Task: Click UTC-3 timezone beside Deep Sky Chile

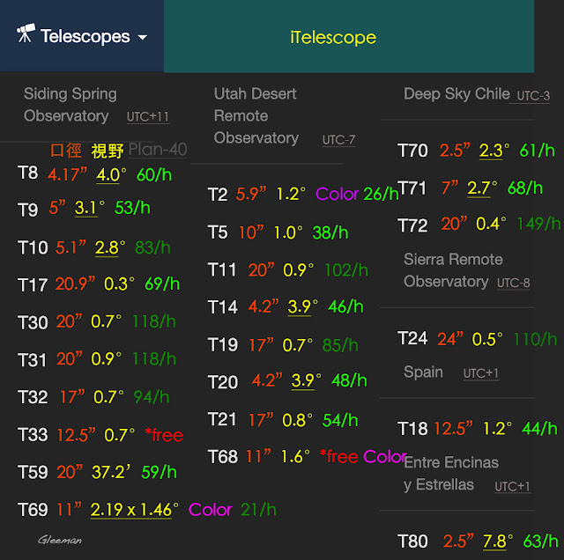Action: point(533,96)
